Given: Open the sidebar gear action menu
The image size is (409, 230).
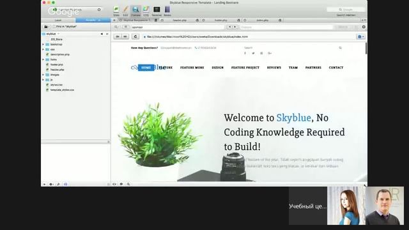Looking at the screenshot, I should 51,184.
